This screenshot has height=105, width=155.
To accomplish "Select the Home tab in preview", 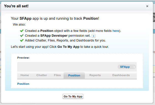I will tap(25, 75).
